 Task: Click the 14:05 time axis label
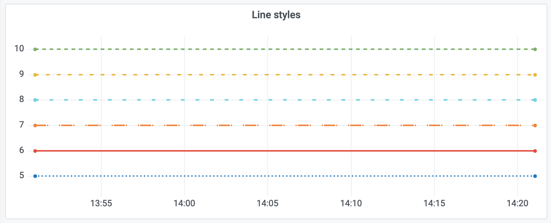pyautogui.click(x=268, y=204)
